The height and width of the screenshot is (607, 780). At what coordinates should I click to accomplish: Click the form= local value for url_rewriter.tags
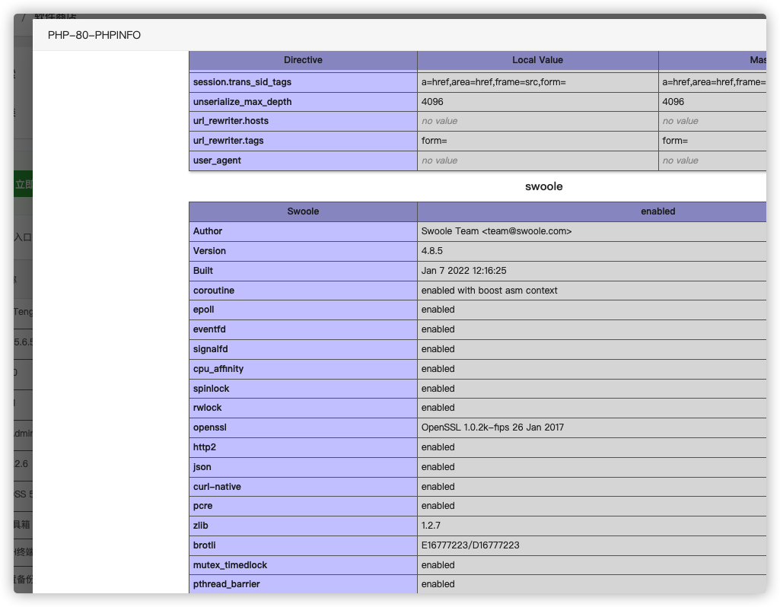(x=435, y=141)
